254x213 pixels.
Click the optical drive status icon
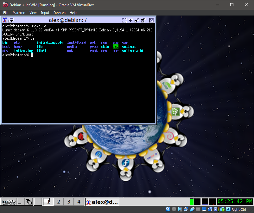point(174,209)
